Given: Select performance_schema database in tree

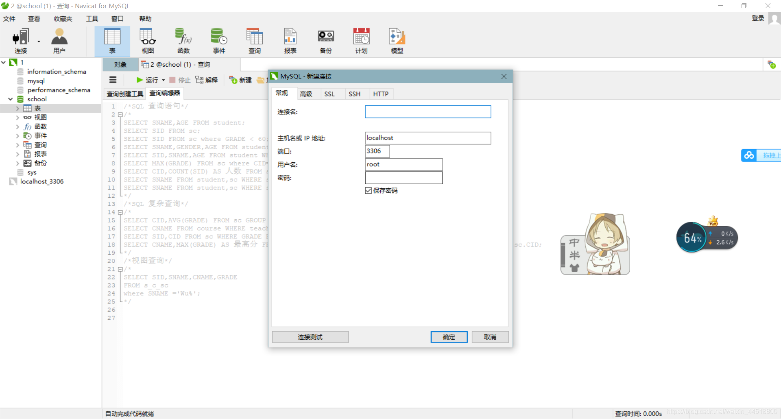Looking at the screenshot, I should 59,90.
